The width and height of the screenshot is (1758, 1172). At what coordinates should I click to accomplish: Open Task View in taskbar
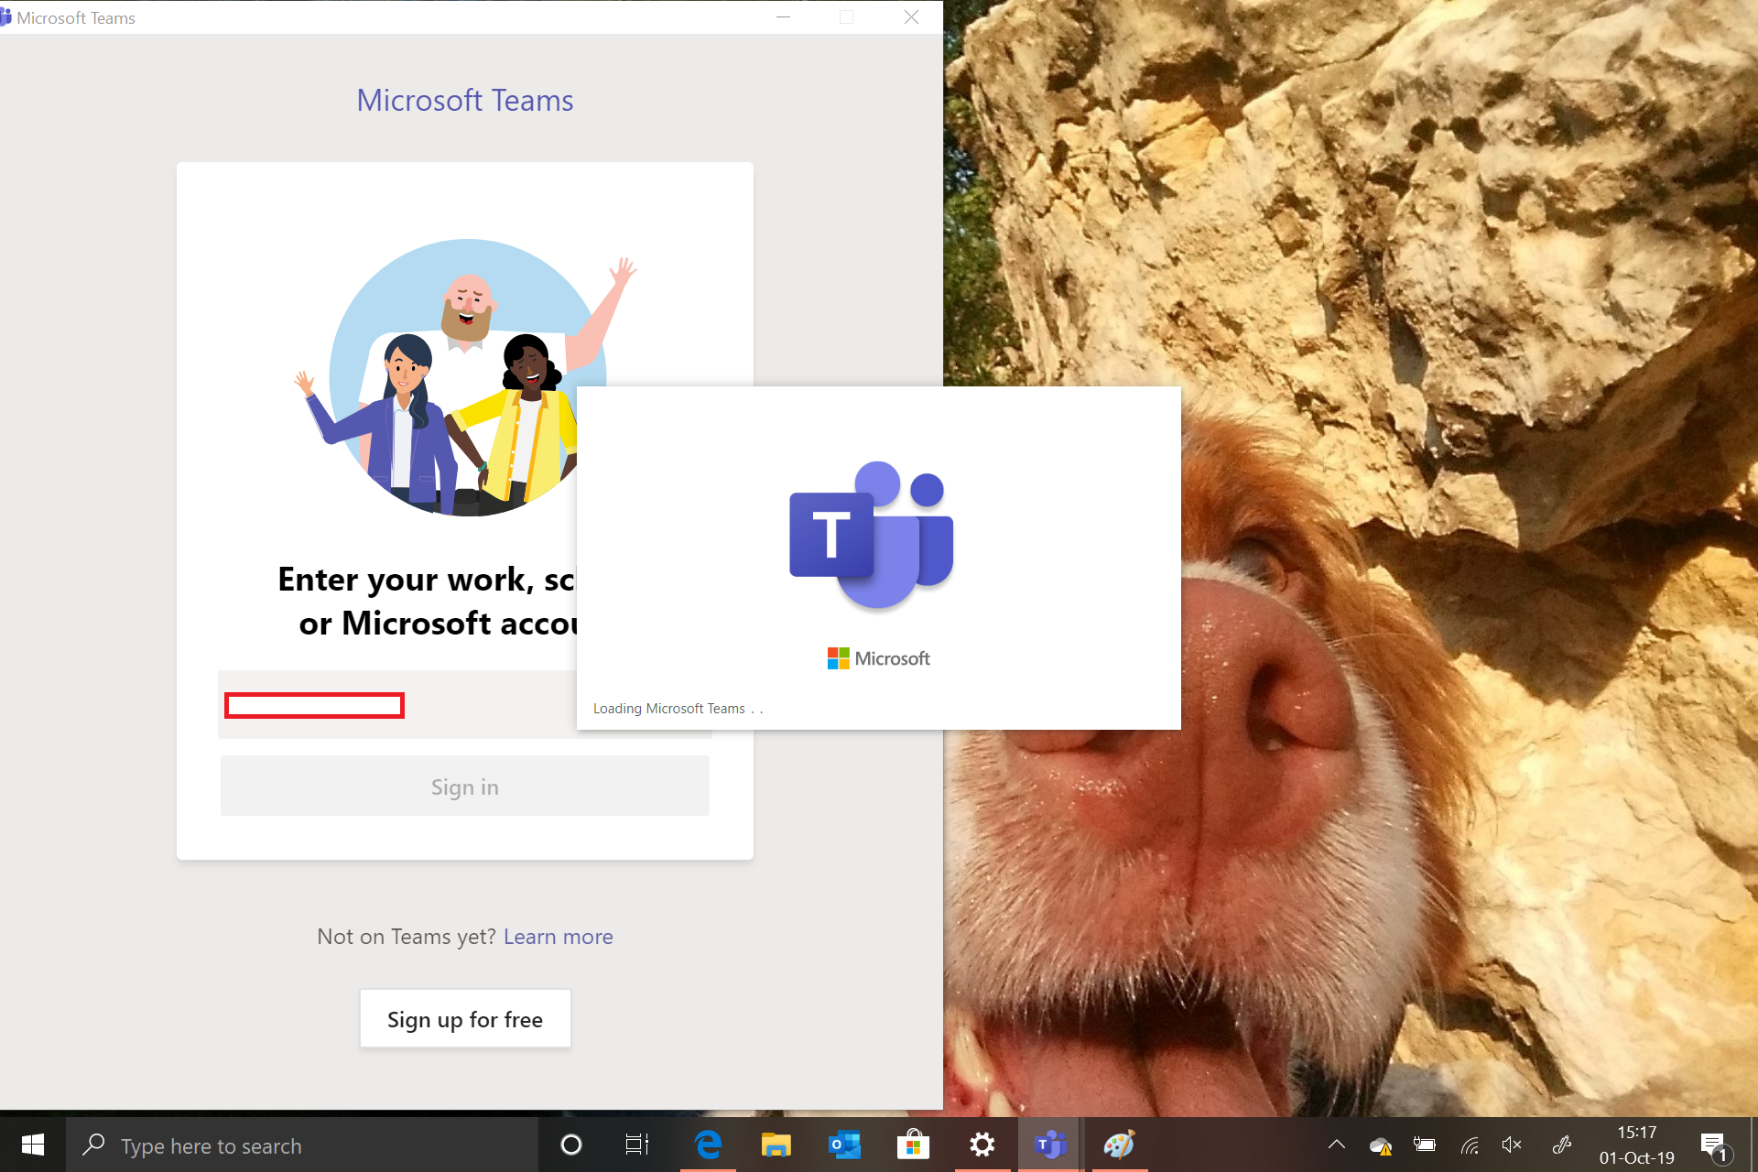tap(637, 1145)
